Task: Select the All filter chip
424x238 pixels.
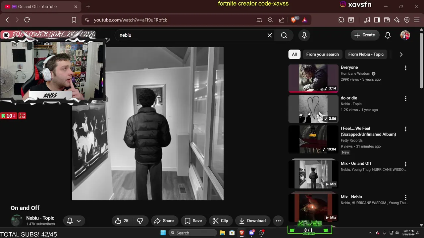Action: [294, 54]
